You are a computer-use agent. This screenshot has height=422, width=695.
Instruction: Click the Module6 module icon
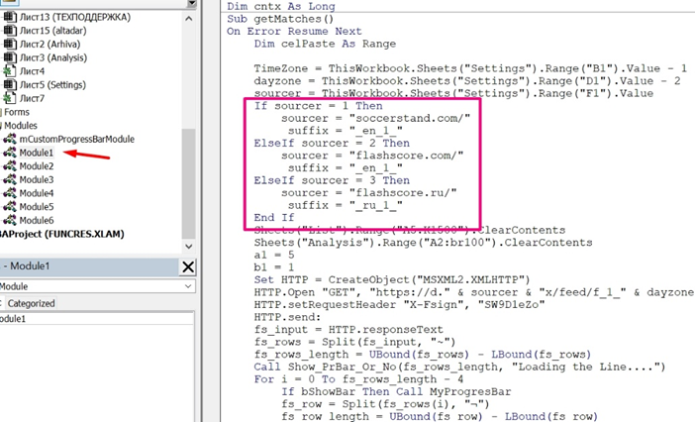(10, 220)
